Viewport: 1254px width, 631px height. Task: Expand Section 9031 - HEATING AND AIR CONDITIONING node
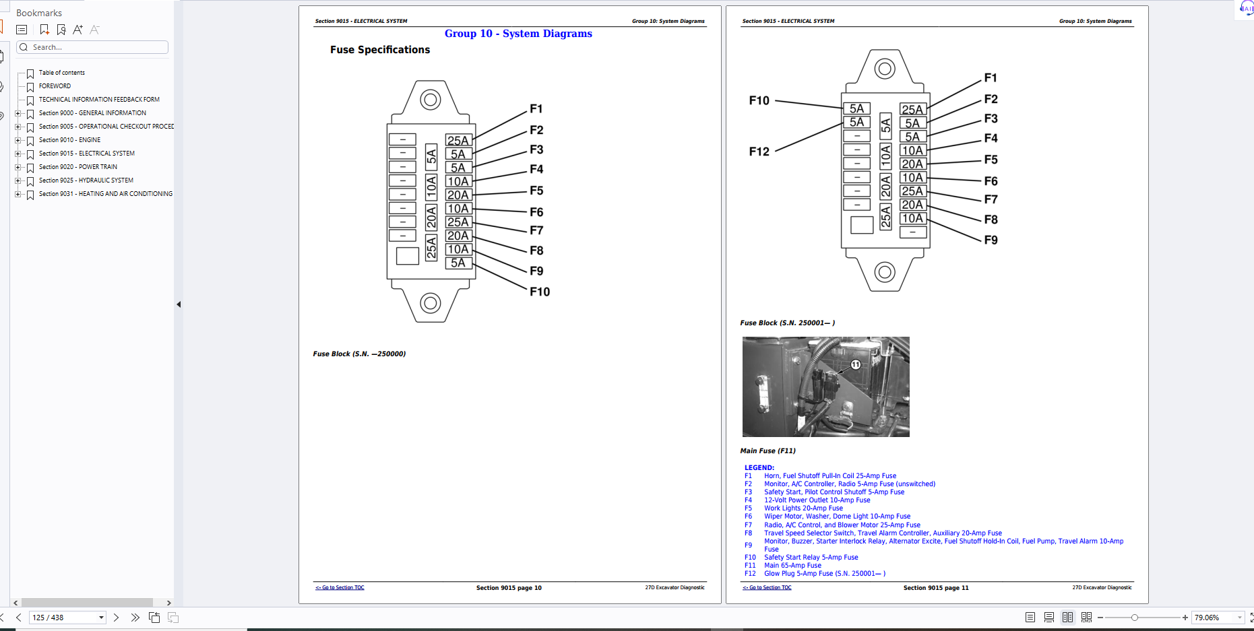(18, 194)
